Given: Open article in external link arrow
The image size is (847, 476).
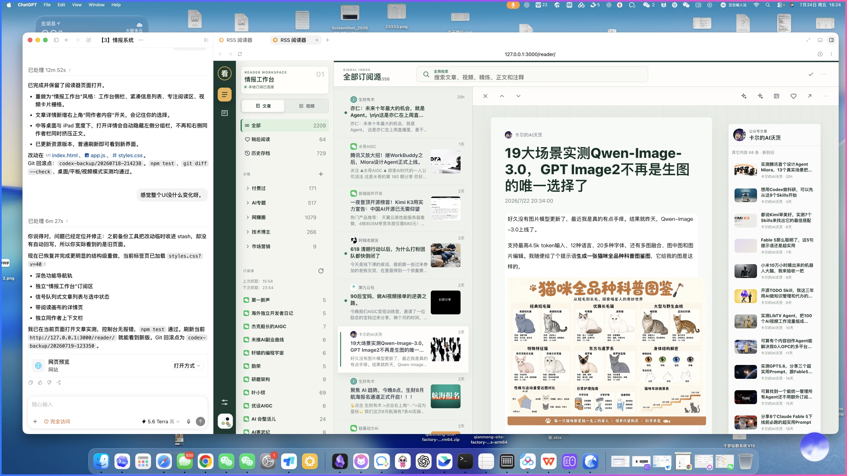Looking at the screenshot, I should tap(810, 96).
